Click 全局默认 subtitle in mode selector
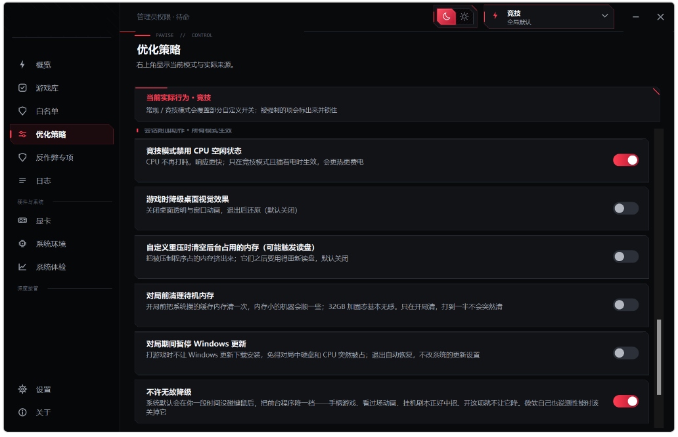 tap(519, 22)
